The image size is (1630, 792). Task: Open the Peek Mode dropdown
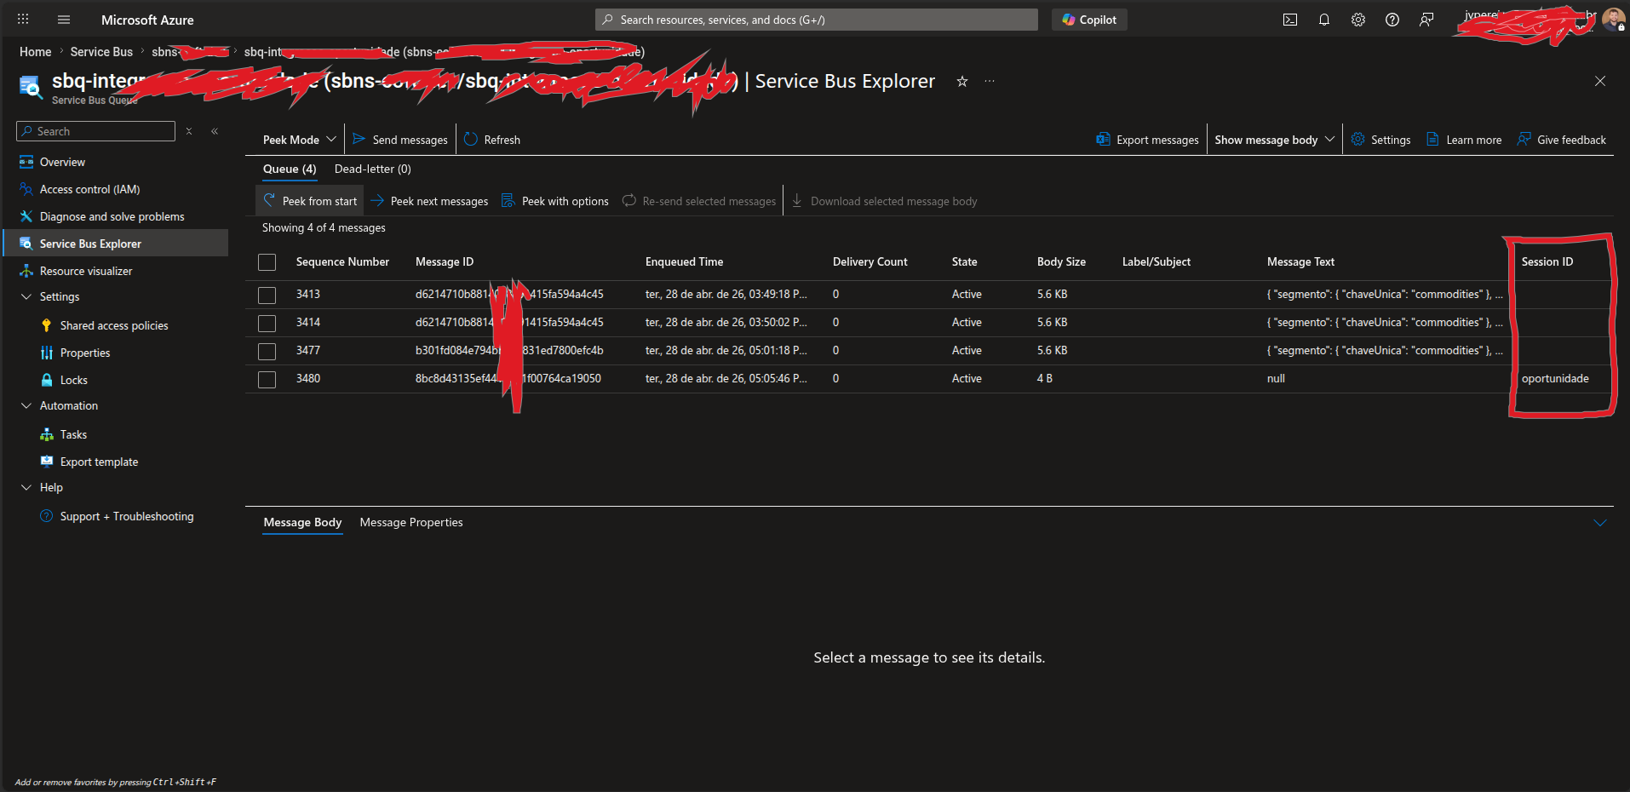click(x=299, y=140)
